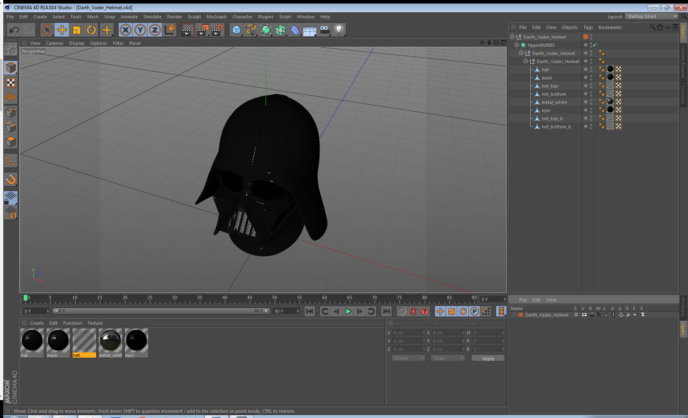Toggle HyperNURBS enabled checkmark
Screen dimensions: 688x418
[x=595, y=45]
